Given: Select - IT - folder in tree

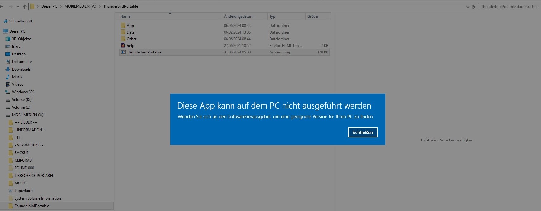Looking at the screenshot, I should tap(18, 138).
